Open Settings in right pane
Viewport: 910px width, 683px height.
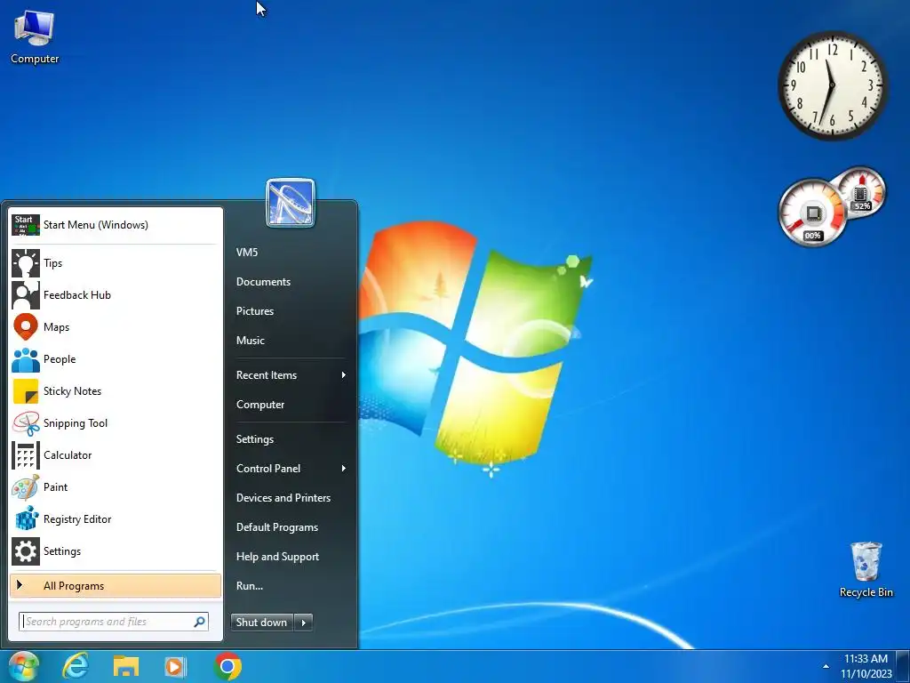(255, 439)
